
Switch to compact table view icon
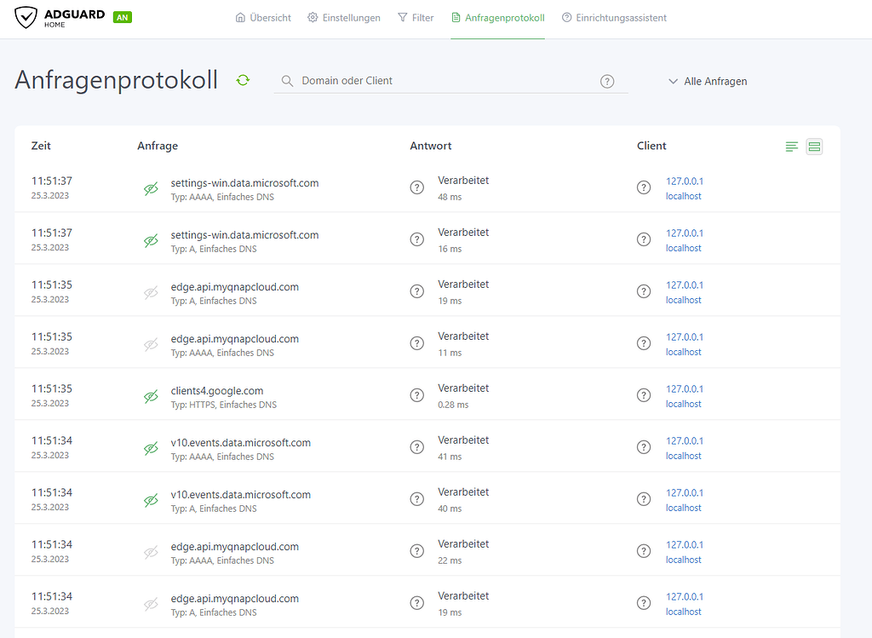[x=792, y=147]
